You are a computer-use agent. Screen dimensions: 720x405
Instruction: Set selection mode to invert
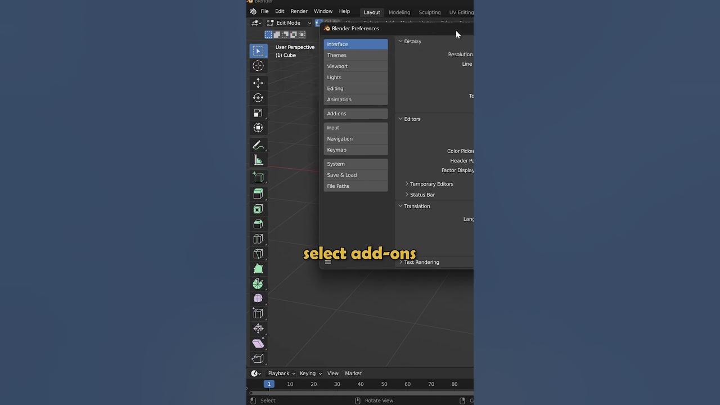(294, 35)
